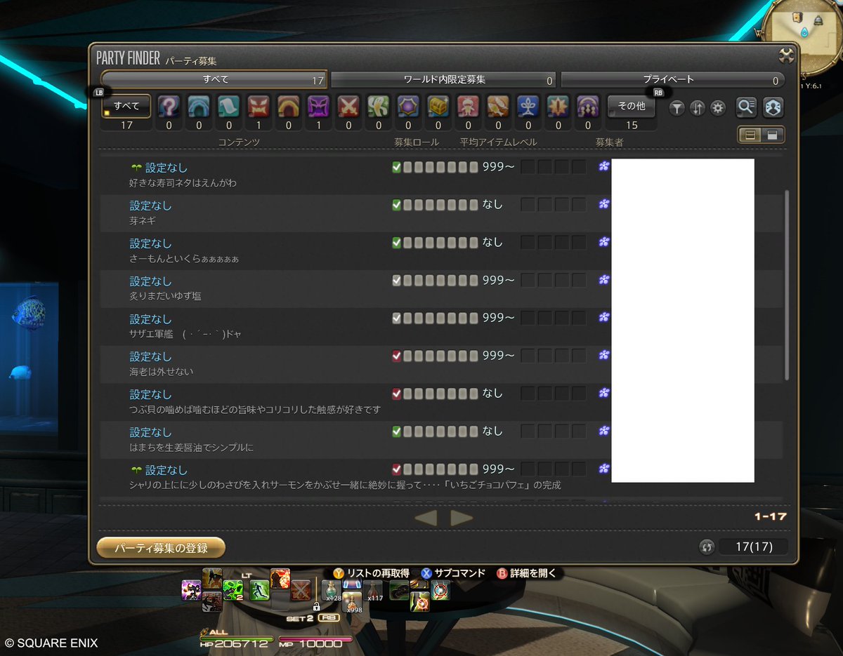Viewport: 843px width, 656px height.
Task: Click the green role slot in 芽ネギ row
Action: [396, 205]
